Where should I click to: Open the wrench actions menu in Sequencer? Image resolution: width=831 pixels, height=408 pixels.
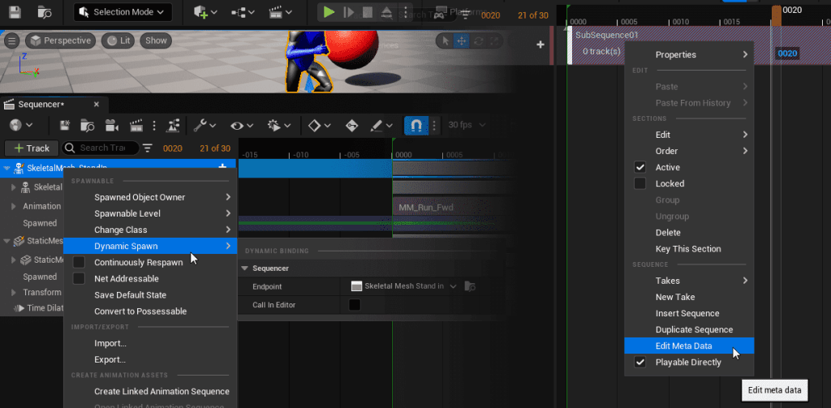(202, 126)
